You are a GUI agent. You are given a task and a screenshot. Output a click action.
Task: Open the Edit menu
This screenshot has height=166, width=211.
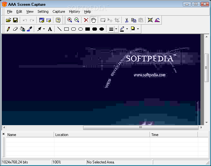(19, 11)
